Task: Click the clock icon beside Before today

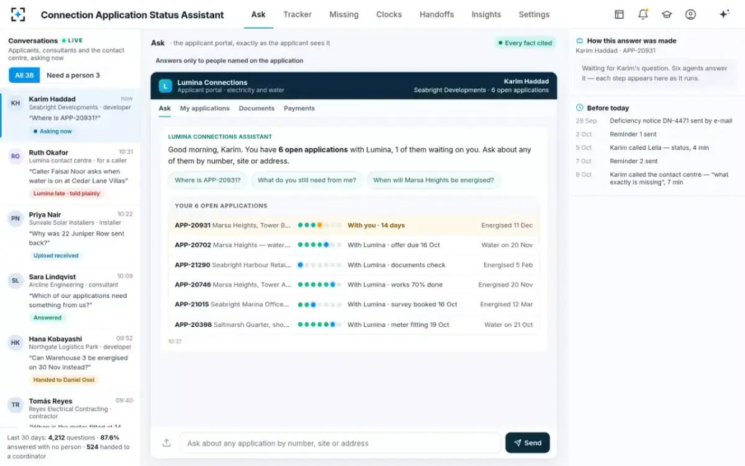Action: [x=579, y=107]
